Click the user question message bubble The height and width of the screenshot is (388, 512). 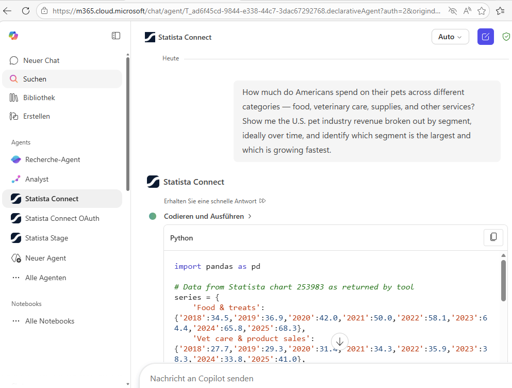point(367,121)
